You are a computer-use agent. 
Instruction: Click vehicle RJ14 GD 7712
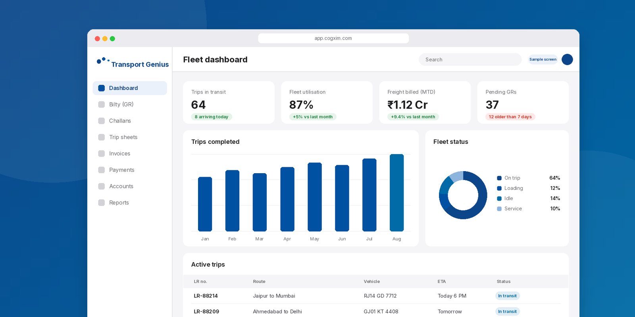pos(380,296)
